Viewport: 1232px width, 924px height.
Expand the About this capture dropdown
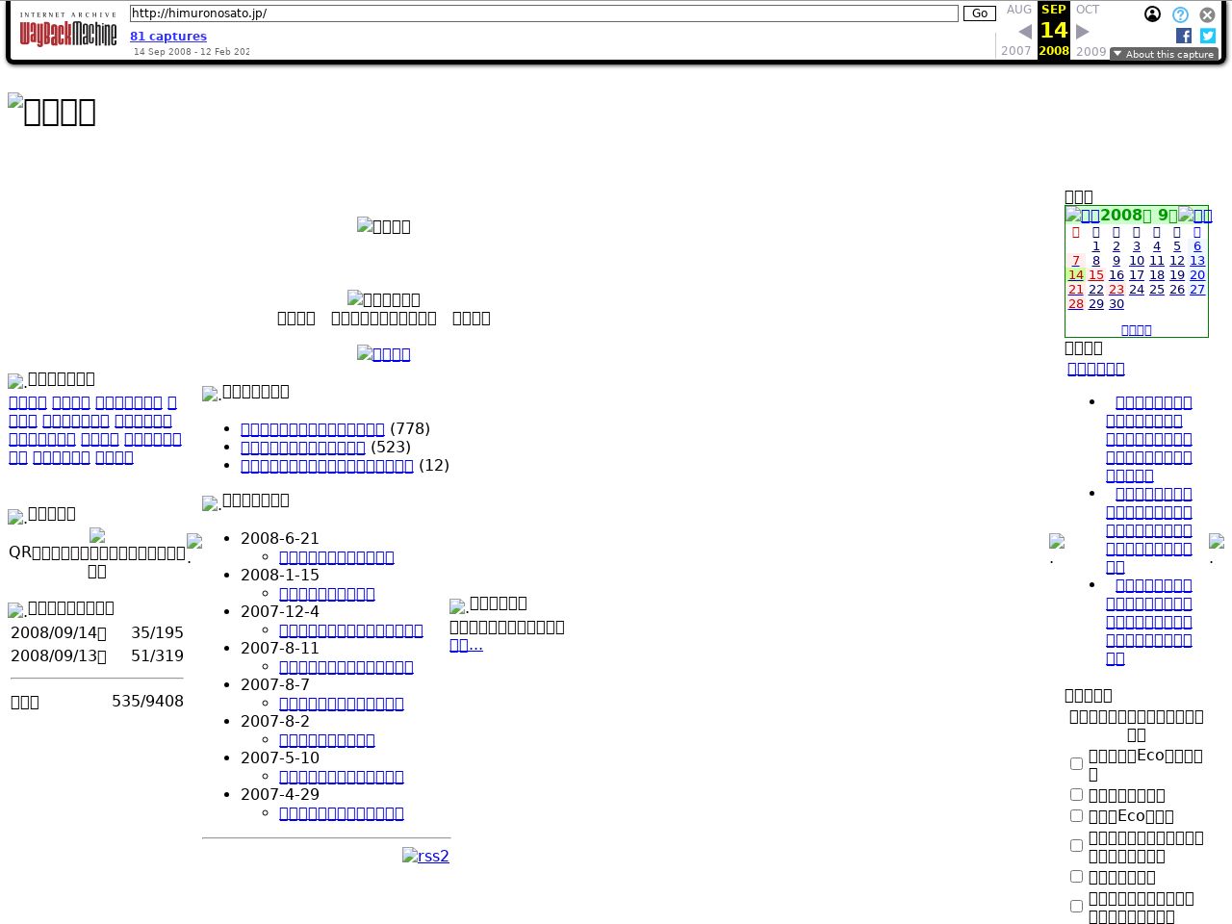click(1164, 54)
